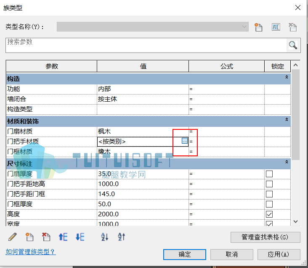Click the Delete Parameter icon in the bottom toolbar
The image size is (308, 268).
[x=46, y=237]
